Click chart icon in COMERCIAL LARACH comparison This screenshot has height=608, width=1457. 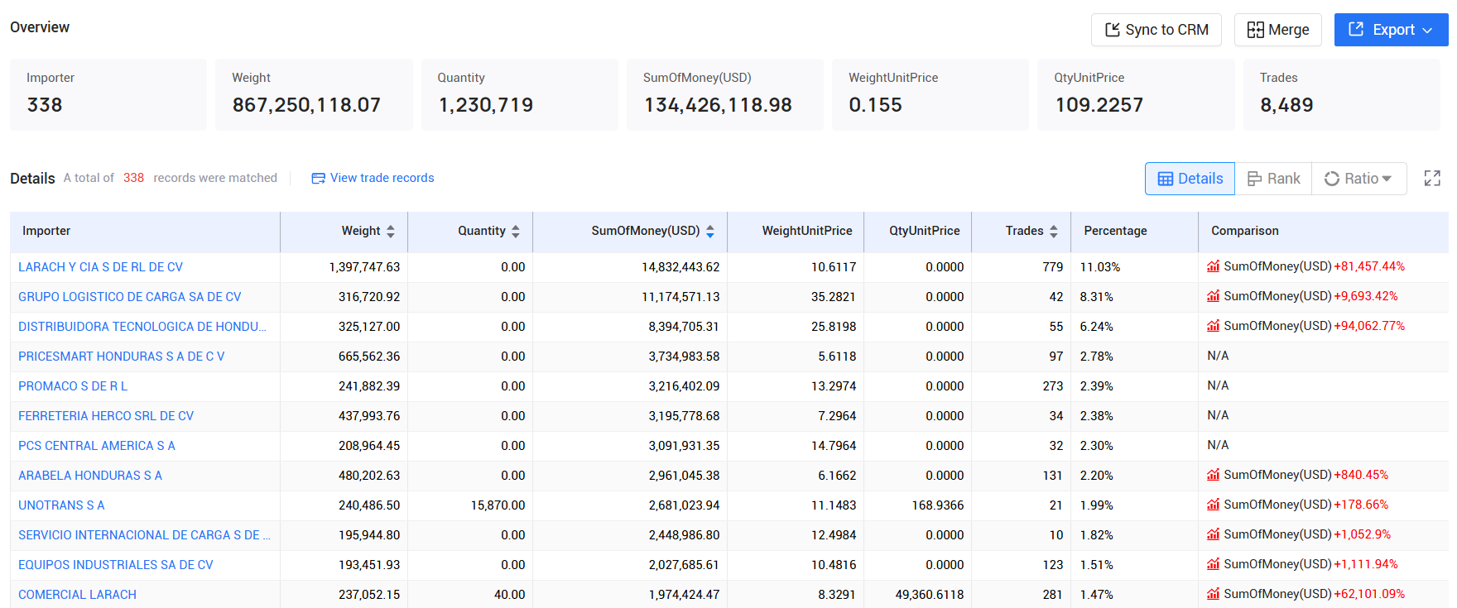[1213, 594]
